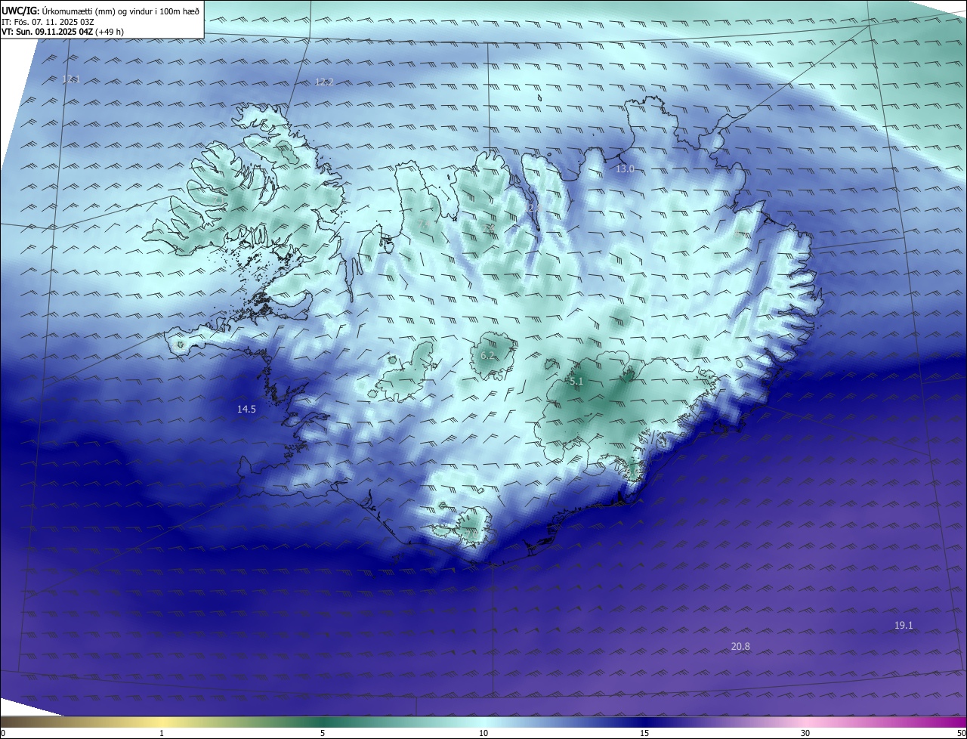
Task: Click the 'VT: Sun. 09.11.2025 04Z (+49 h)' line
Action: 63,32
